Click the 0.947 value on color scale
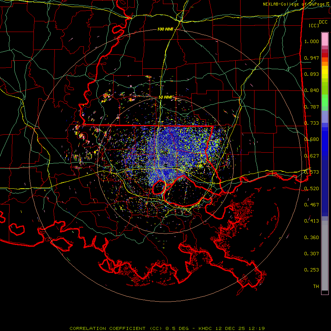The image size is (331, 331). pos(312,58)
